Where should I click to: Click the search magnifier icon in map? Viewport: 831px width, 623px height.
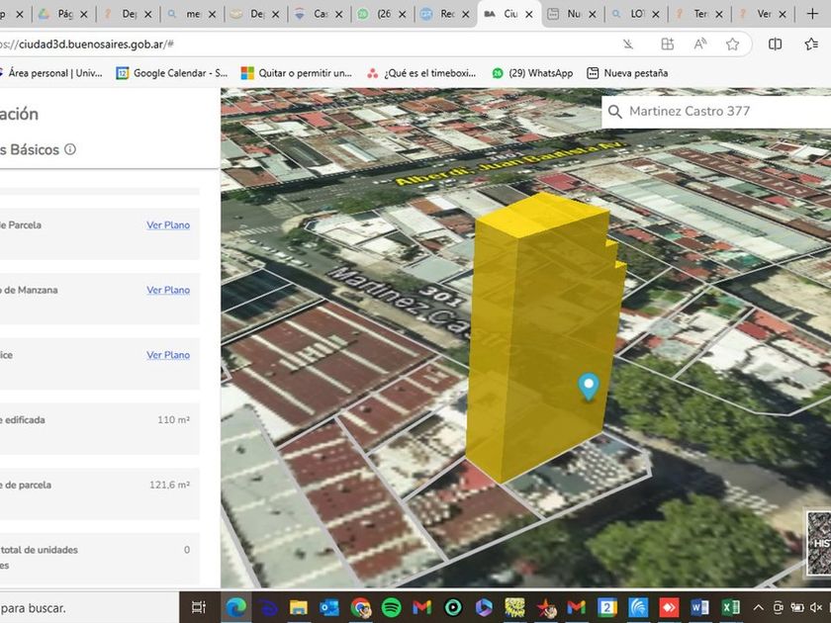click(615, 112)
